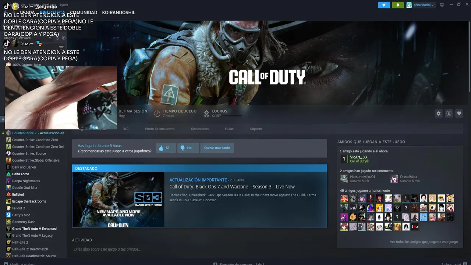Select Counter-Strike:Global Offensive in library
The height and width of the screenshot is (265, 471).
pyautogui.click(x=36, y=160)
